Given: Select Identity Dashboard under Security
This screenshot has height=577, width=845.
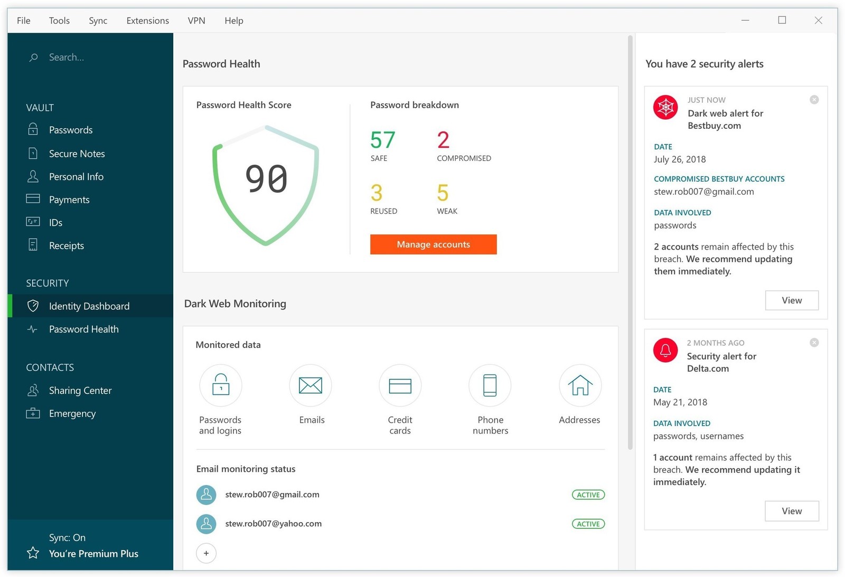Looking at the screenshot, I should click(88, 306).
